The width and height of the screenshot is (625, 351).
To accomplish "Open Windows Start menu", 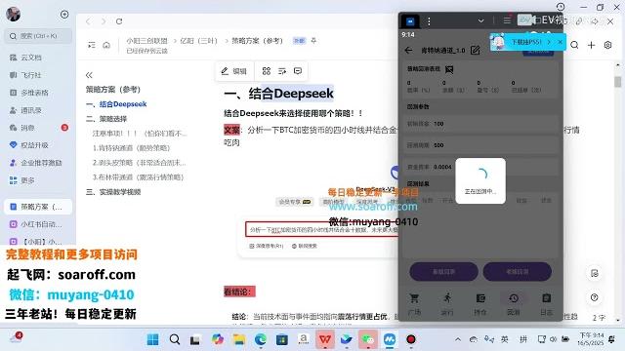I will (x=152, y=339).
